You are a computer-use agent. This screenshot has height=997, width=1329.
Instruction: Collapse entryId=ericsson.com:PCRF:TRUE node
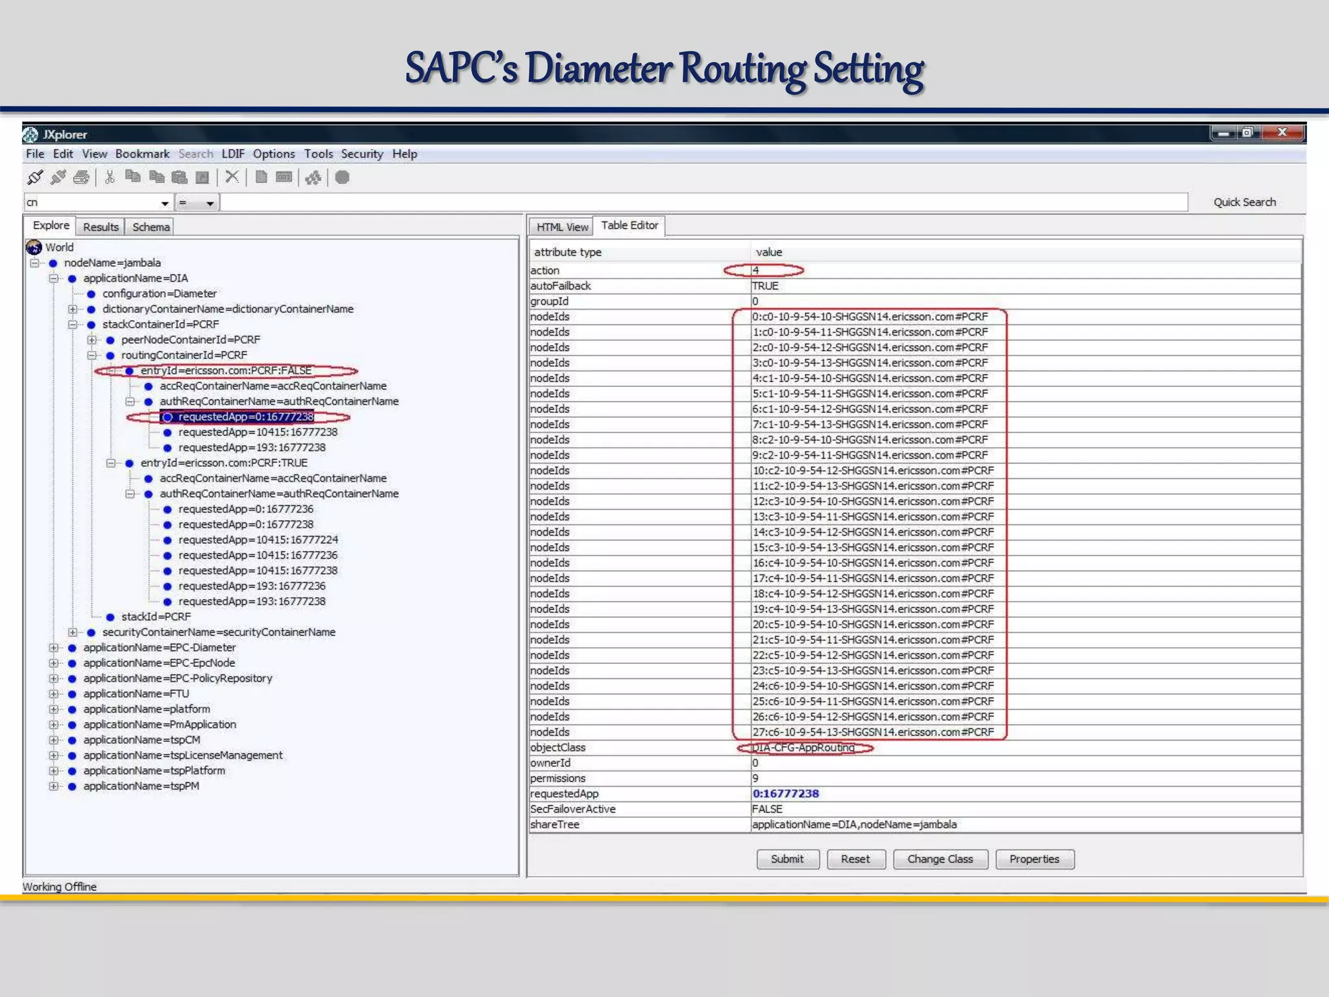pyautogui.click(x=111, y=463)
